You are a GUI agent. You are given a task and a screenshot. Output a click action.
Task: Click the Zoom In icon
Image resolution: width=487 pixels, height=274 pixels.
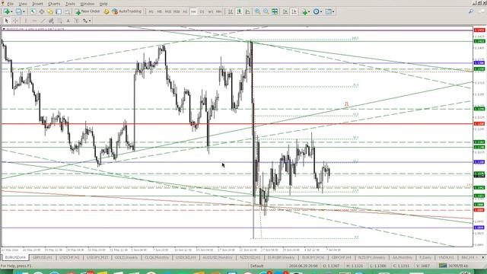click(257, 11)
